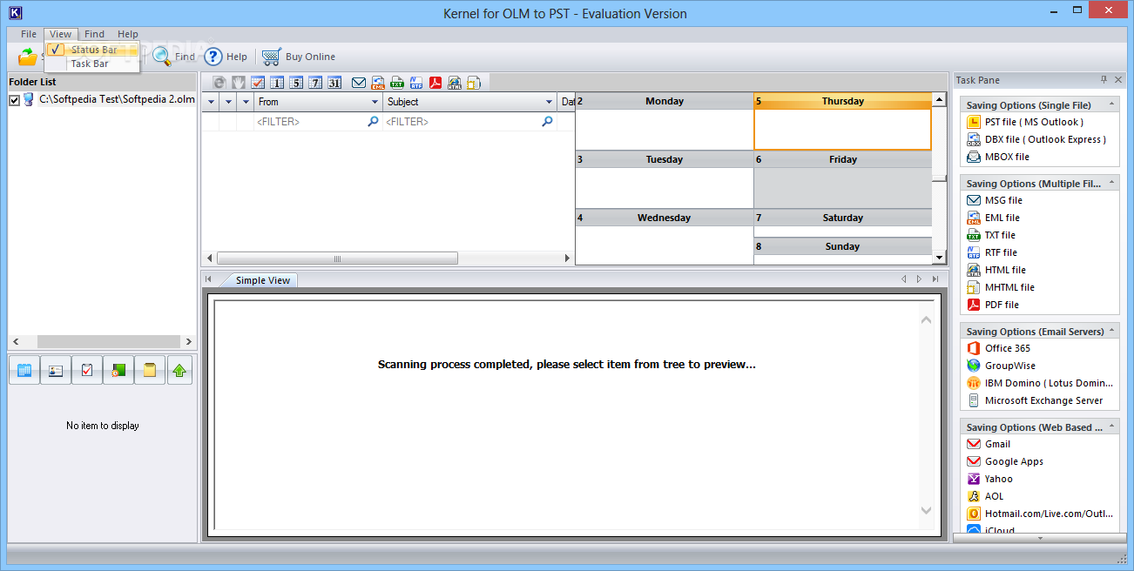Open the Help menu

(x=128, y=34)
